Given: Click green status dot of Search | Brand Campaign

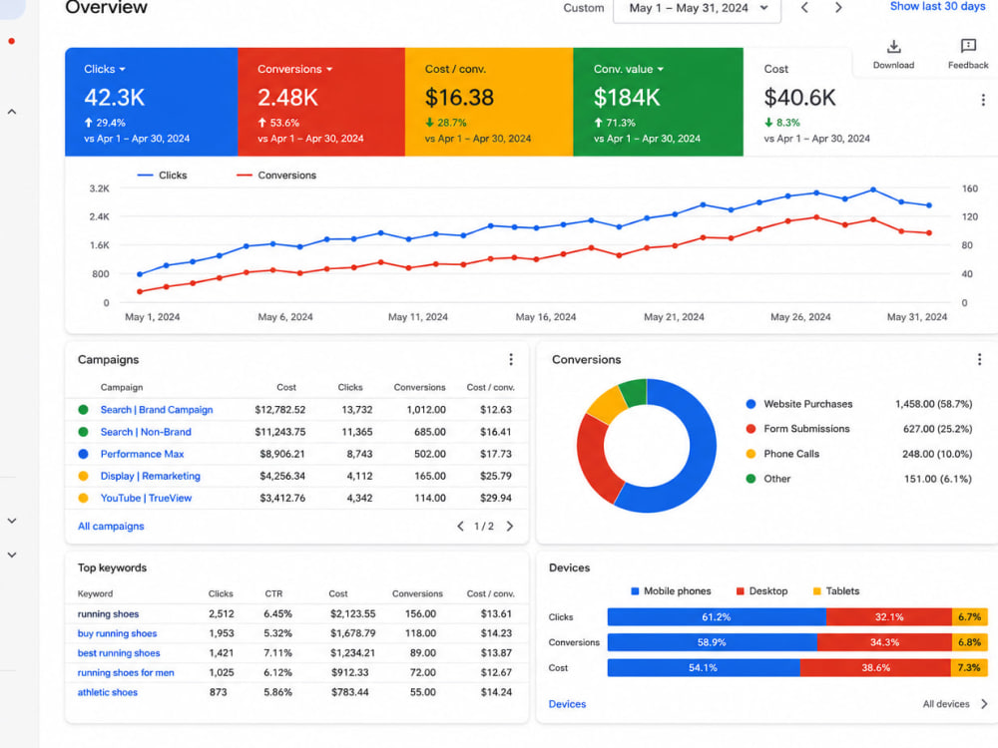Looking at the screenshot, I should (84, 410).
